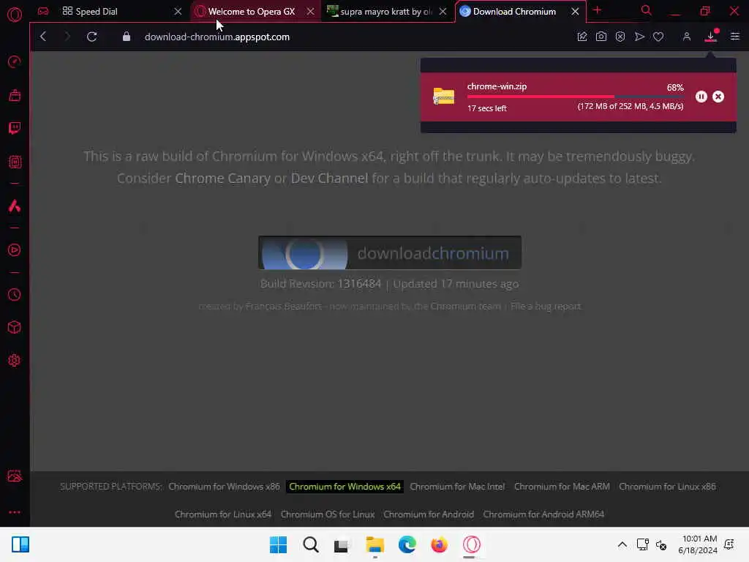Select Chromium for Android platform
This screenshot has height=562, width=749.
(x=429, y=514)
